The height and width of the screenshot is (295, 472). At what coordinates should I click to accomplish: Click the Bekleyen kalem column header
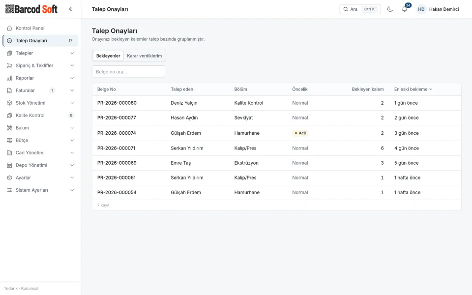pos(368,89)
